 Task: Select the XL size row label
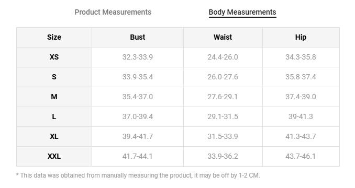(54, 136)
